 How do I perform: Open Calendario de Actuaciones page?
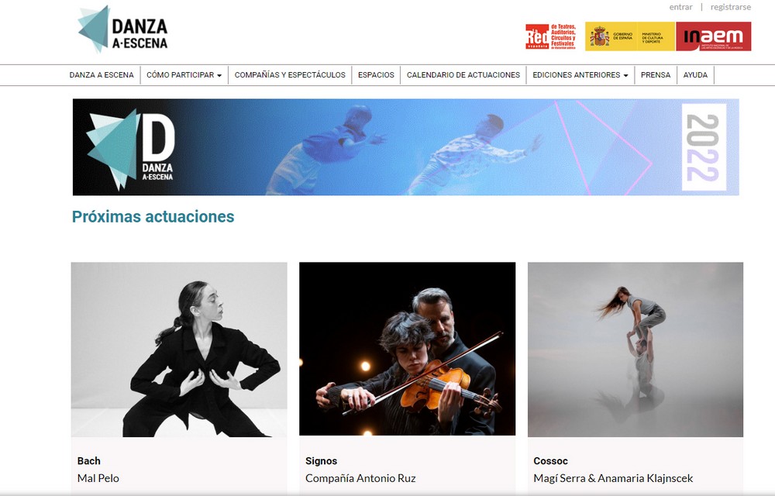(x=463, y=75)
